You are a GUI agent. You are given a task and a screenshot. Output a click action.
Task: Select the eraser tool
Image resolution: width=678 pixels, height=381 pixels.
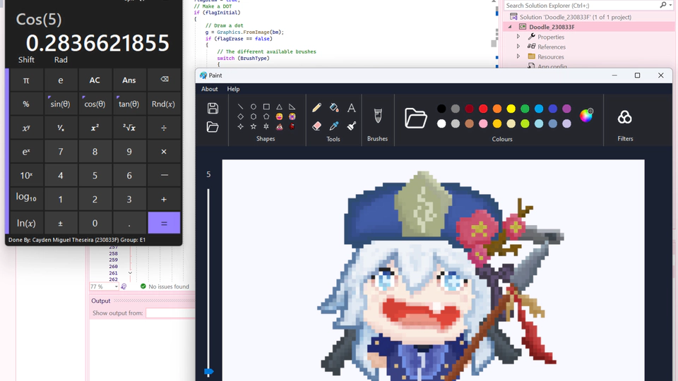point(316,126)
